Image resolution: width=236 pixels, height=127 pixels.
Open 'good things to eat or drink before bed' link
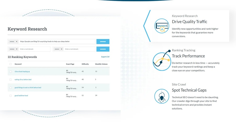point(28,87)
